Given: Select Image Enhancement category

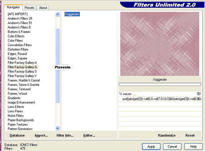Looking at the screenshot, I should coord(21,103).
